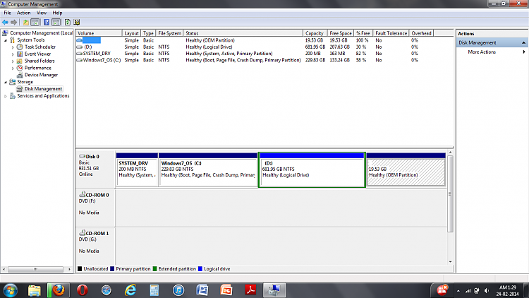Open Help via the question mark icon

[47, 23]
